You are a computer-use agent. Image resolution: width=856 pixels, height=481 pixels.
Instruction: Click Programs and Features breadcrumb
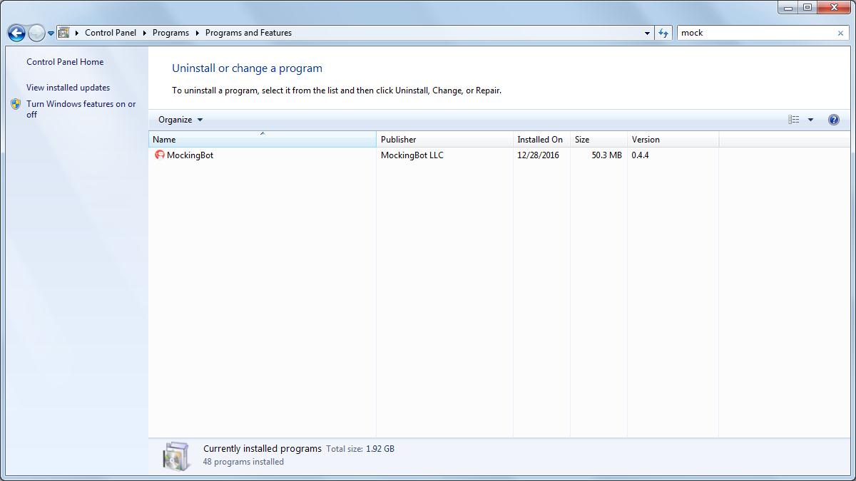click(248, 33)
